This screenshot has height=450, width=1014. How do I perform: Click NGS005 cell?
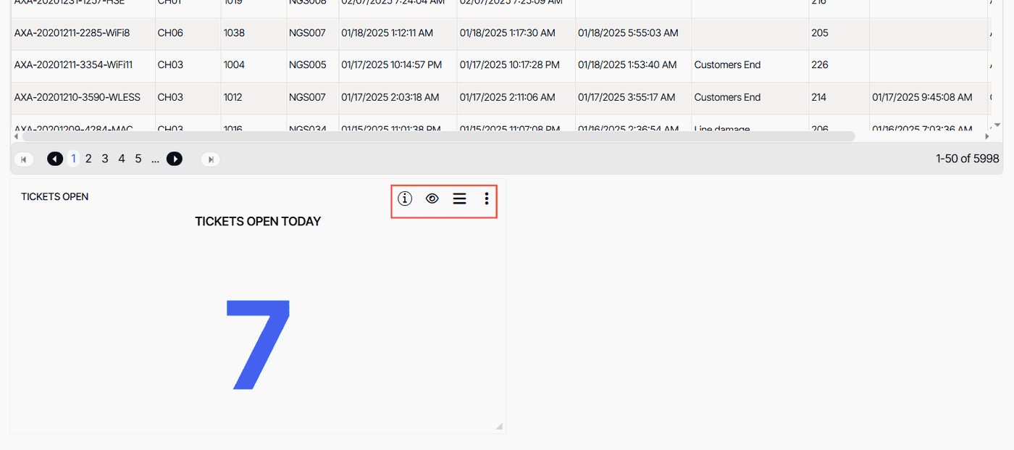click(312, 65)
